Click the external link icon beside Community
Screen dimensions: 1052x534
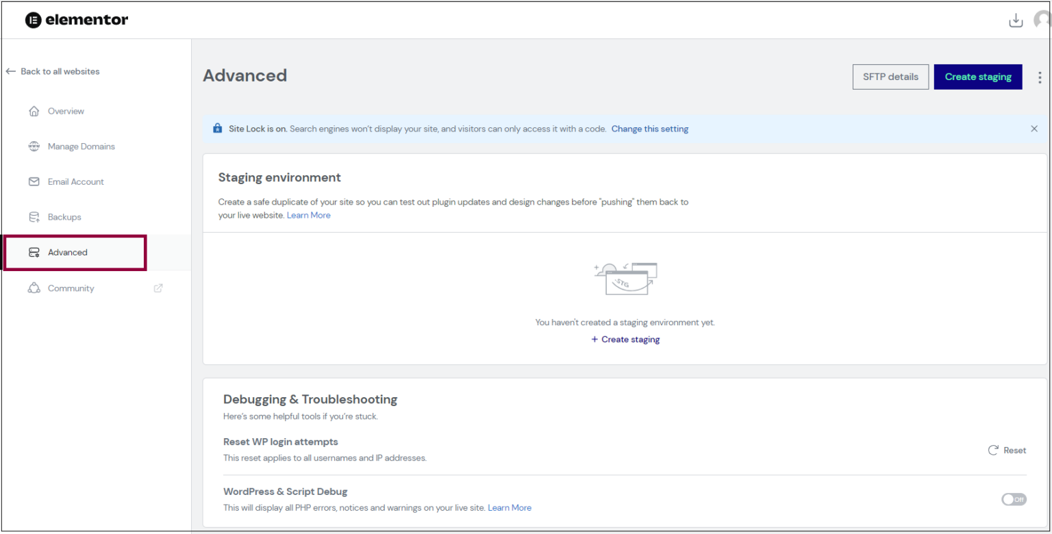[158, 288]
